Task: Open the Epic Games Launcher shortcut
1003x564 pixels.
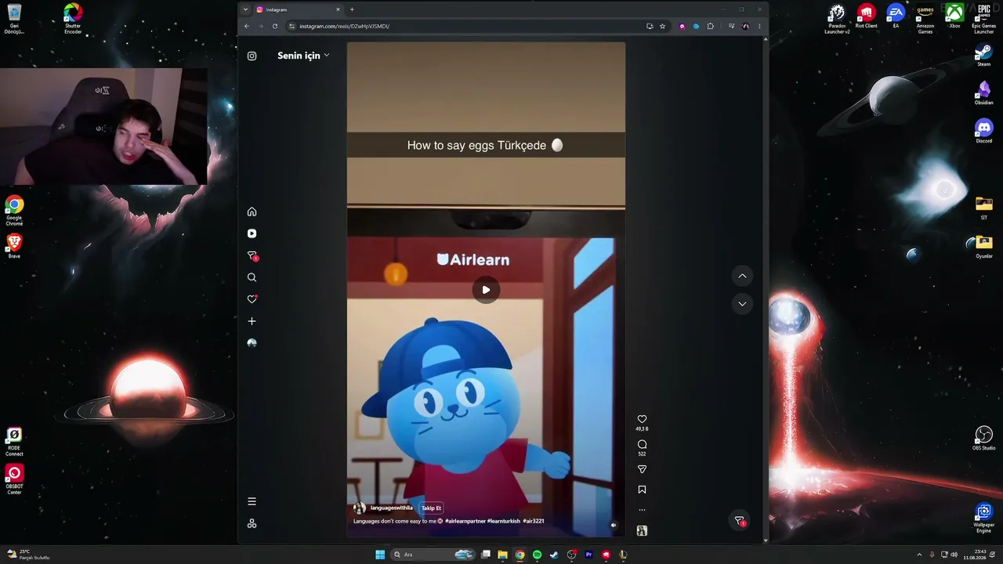Action: [983, 19]
